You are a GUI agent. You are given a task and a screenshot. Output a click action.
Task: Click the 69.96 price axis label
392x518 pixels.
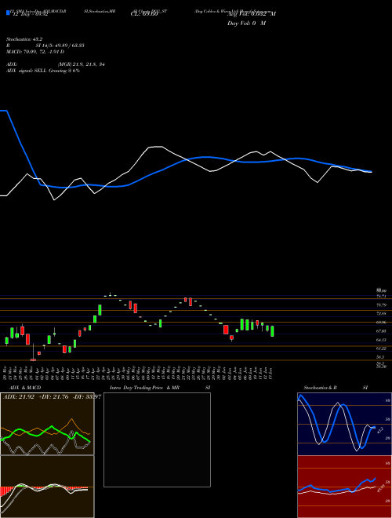pos(381,322)
